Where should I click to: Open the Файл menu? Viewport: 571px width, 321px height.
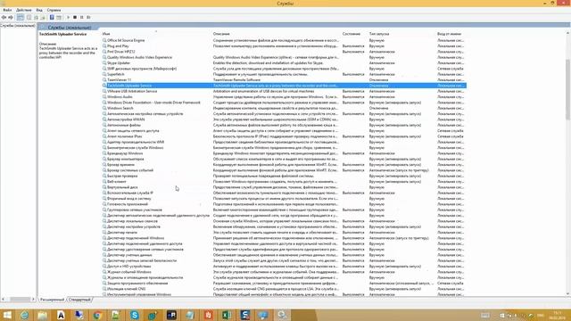click(x=7, y=10)
